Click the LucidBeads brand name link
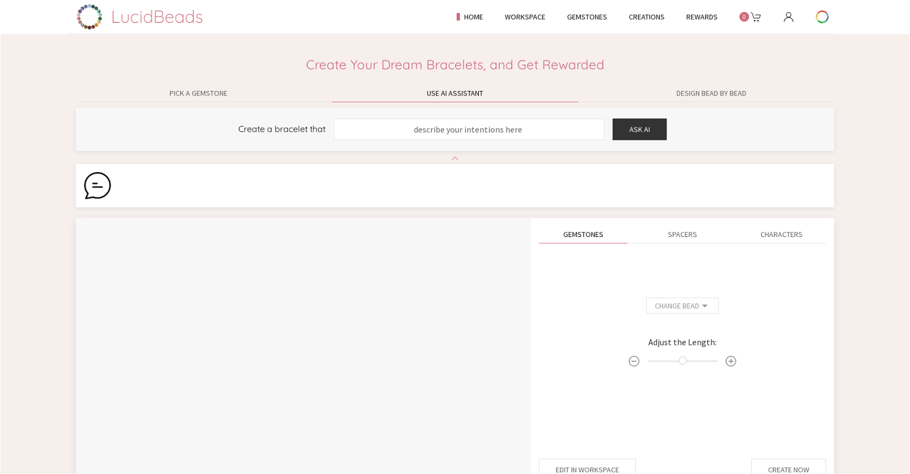The height and width of the screenshot is (474, 910). pos(157,16)
